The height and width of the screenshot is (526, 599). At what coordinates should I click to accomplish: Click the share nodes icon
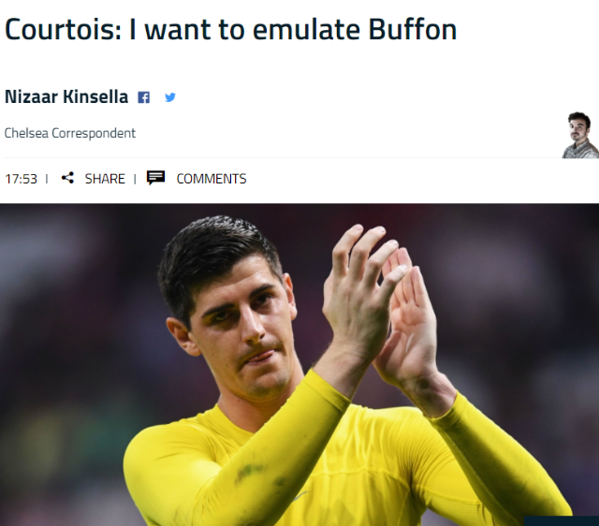(67, 178)
